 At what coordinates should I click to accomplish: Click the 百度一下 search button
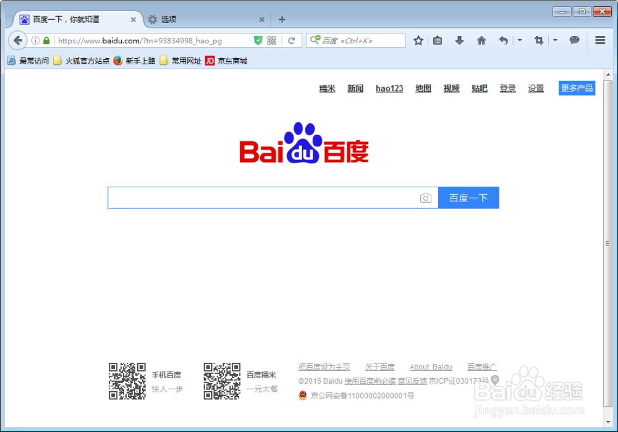tap(468, 198)
